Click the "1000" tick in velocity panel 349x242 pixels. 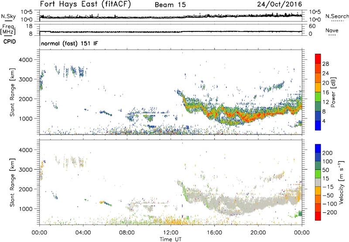click(25, 209)
